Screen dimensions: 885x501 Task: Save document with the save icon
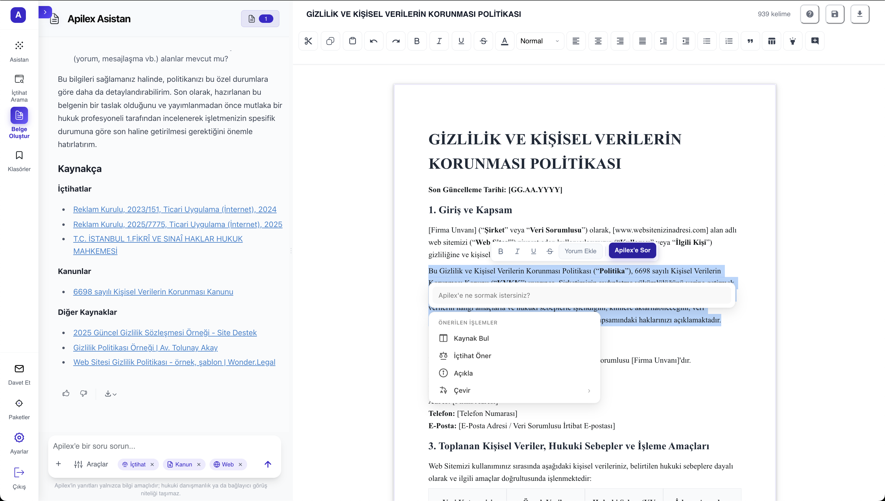[834, 14]
